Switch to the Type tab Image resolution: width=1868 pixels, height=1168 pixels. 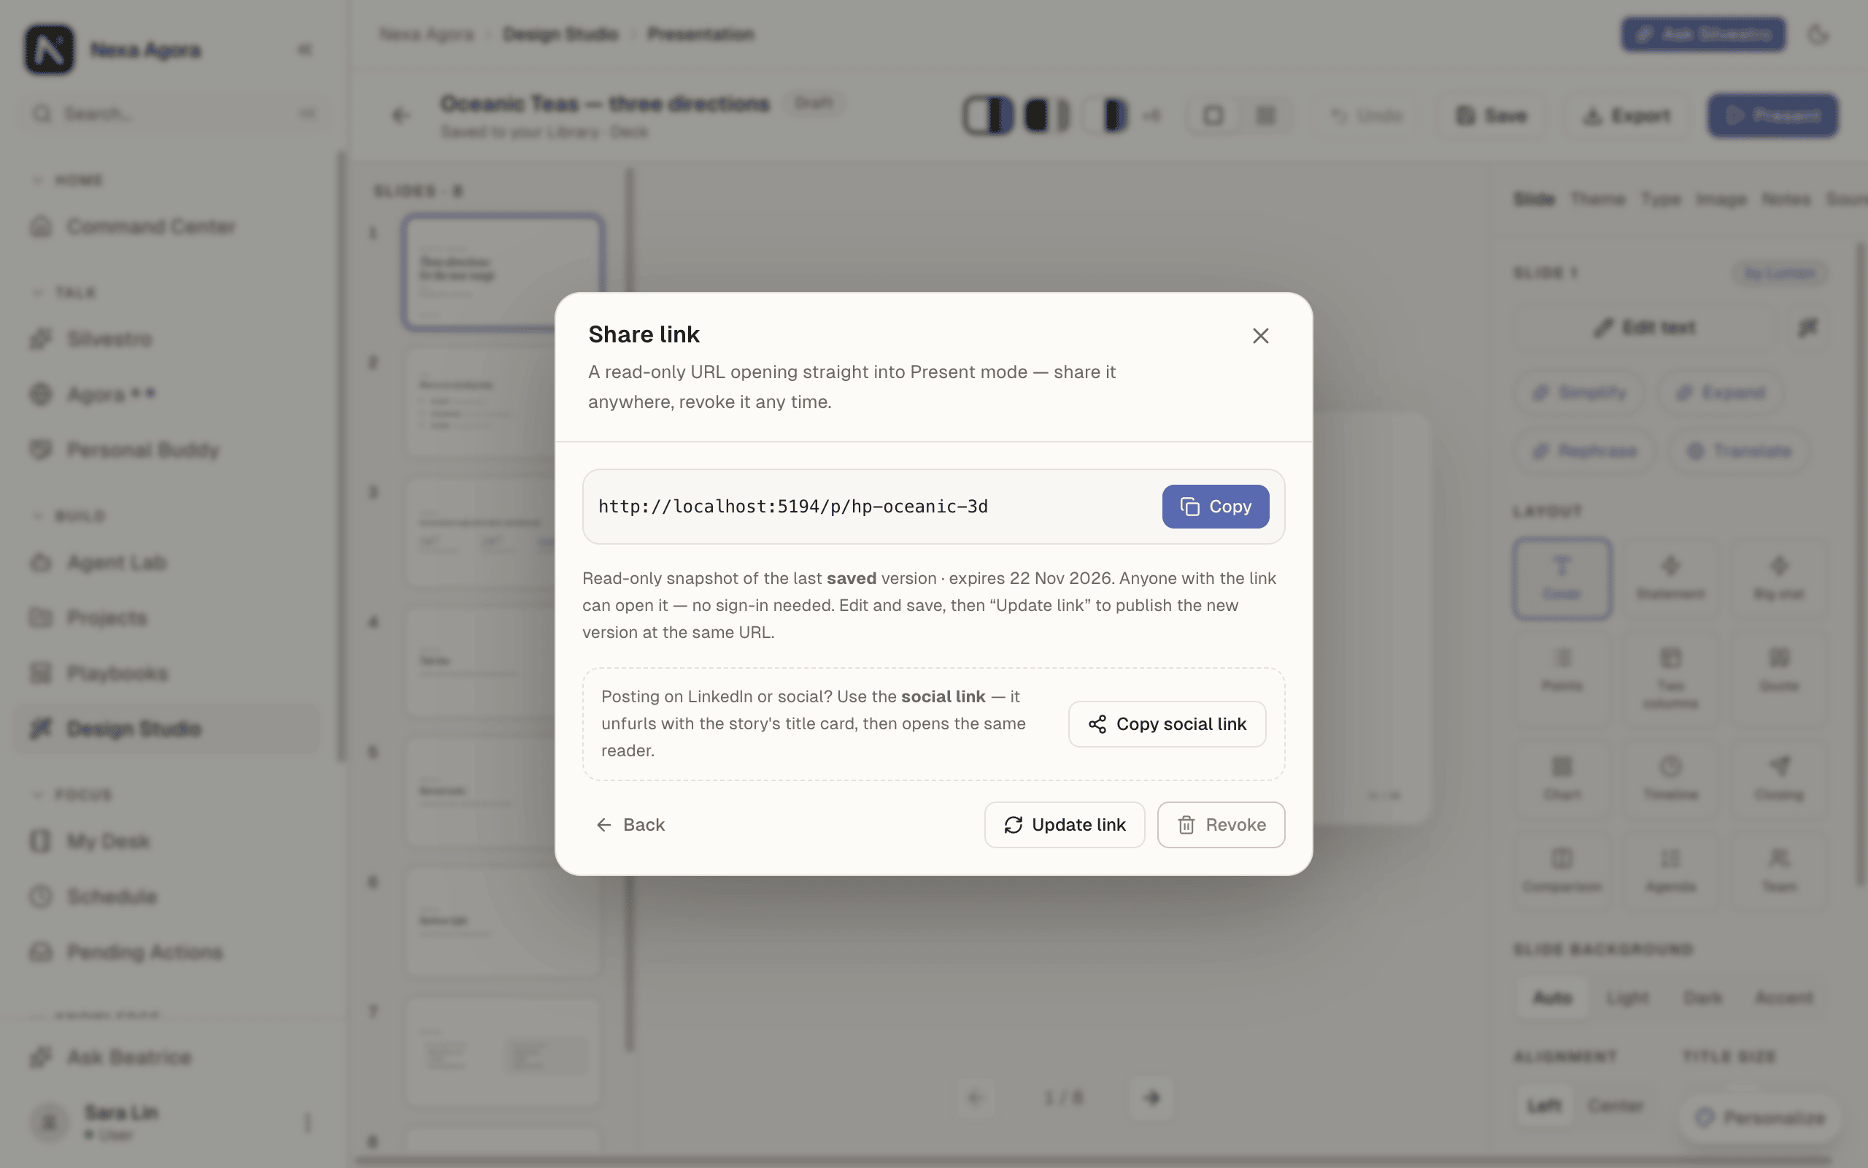pos(1660,199)
